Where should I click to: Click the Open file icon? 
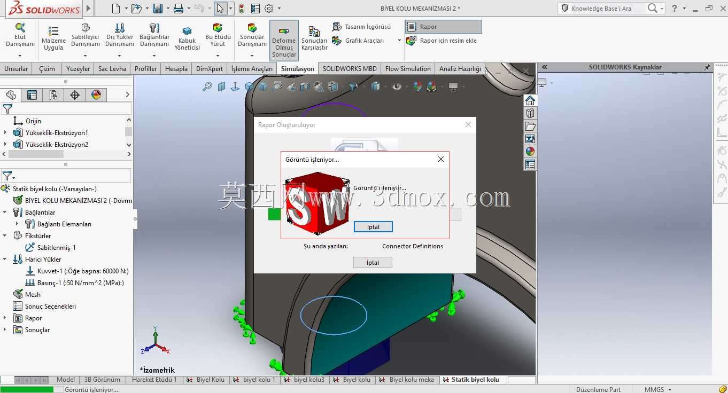click(136, 8)
